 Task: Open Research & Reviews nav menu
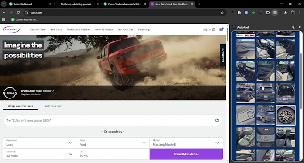[x=78, y=29]
